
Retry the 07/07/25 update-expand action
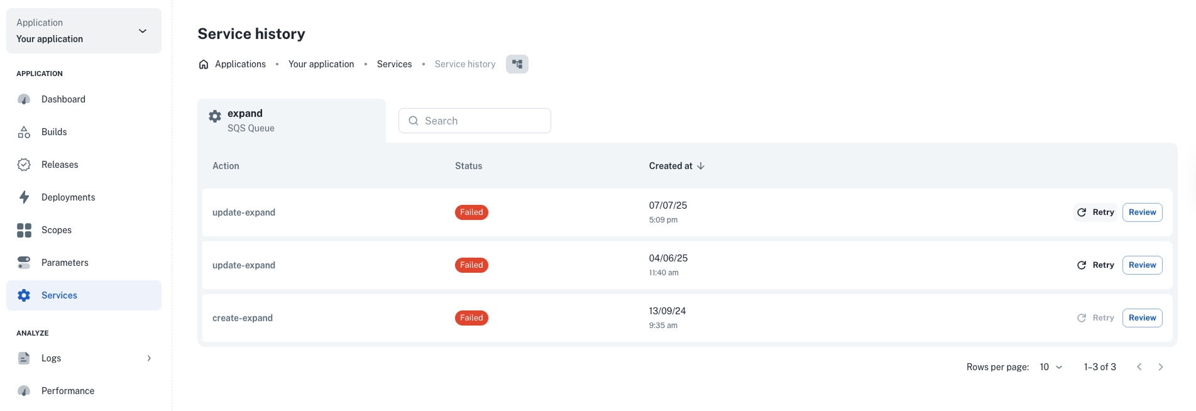1095,212
